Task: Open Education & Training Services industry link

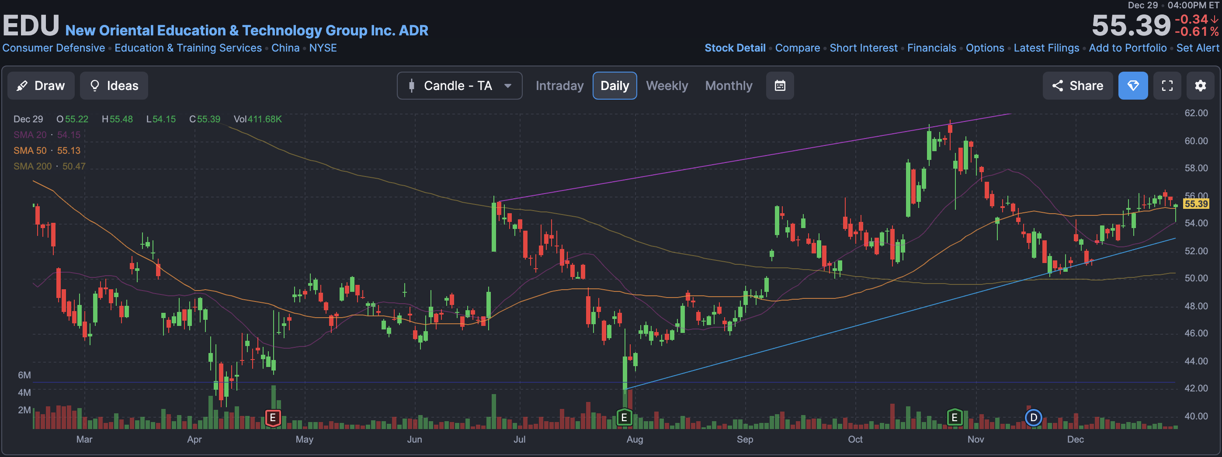Action: point(188,48)
